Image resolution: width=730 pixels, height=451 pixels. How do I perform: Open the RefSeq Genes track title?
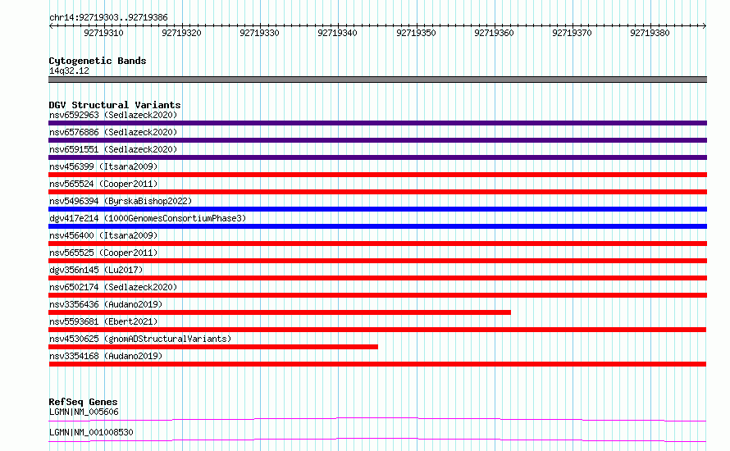pos(84,402)
